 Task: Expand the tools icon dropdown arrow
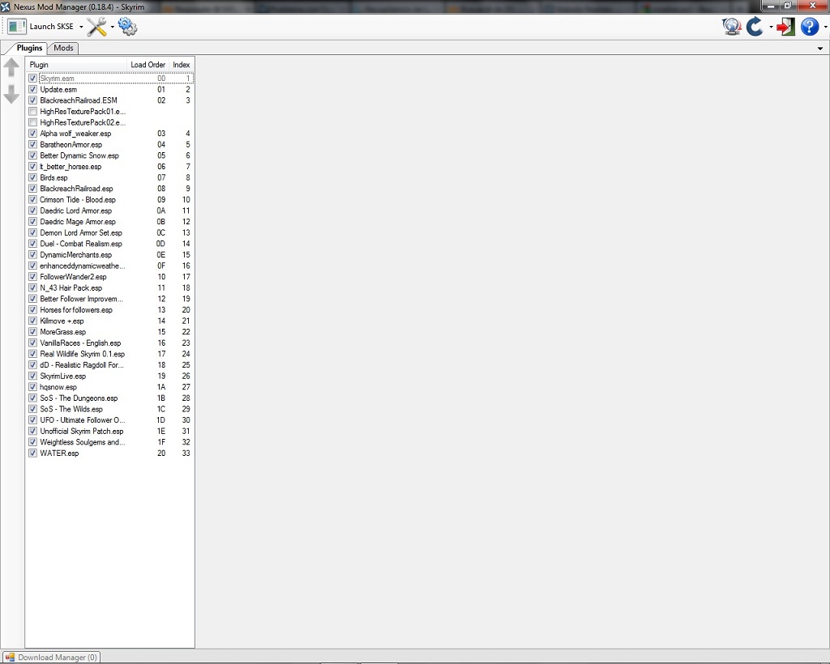coord(112,27)
